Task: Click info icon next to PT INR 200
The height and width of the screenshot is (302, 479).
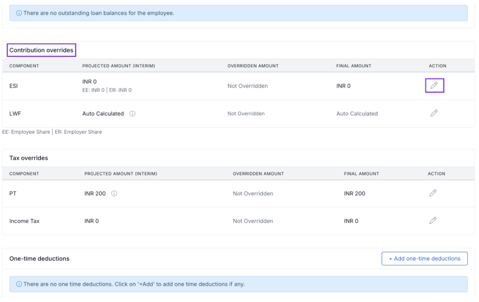Action: point(114,193)
